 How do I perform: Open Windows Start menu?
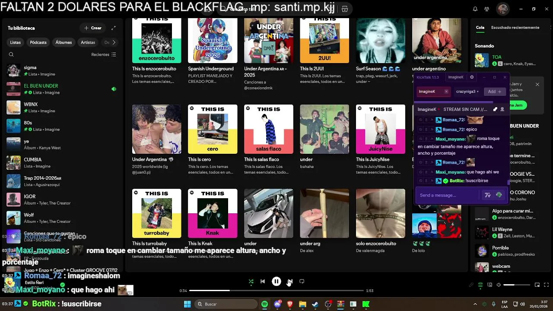point(188,304)
